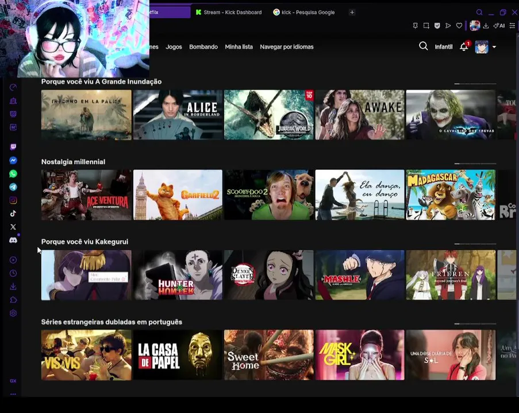Image resolution: width=519 pixels, height=413 pixels.
Task: Open the AI assistant toolbar button
Action: (x=499, y=26)
